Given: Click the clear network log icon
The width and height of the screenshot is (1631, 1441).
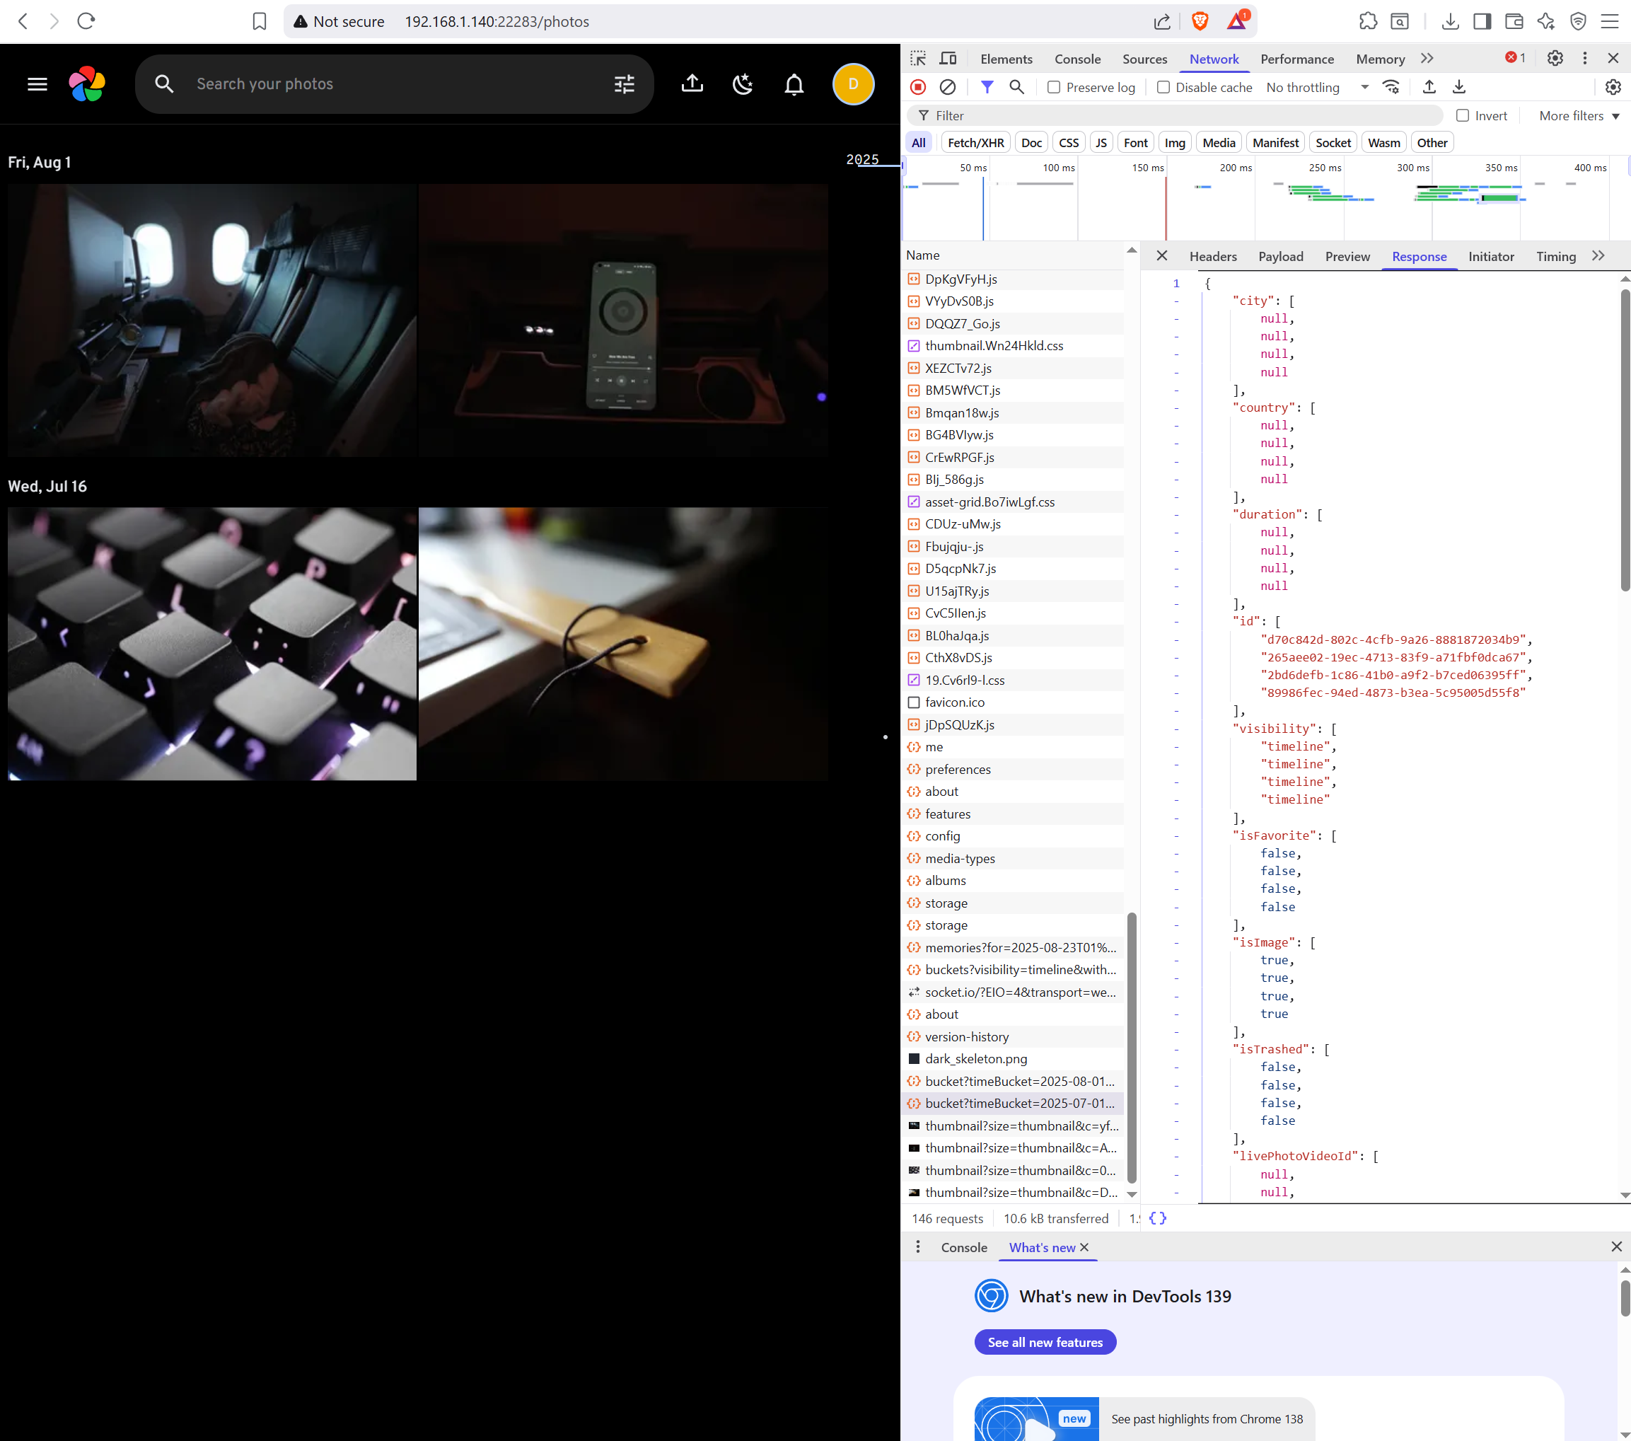Looking at the screenshot, I should click(x=947, y=87).
